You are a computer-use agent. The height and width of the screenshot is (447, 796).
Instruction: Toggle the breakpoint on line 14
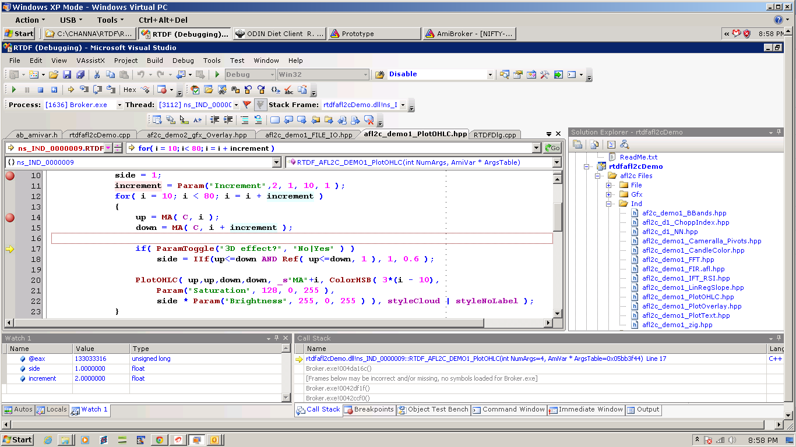[x=9, y=218]
